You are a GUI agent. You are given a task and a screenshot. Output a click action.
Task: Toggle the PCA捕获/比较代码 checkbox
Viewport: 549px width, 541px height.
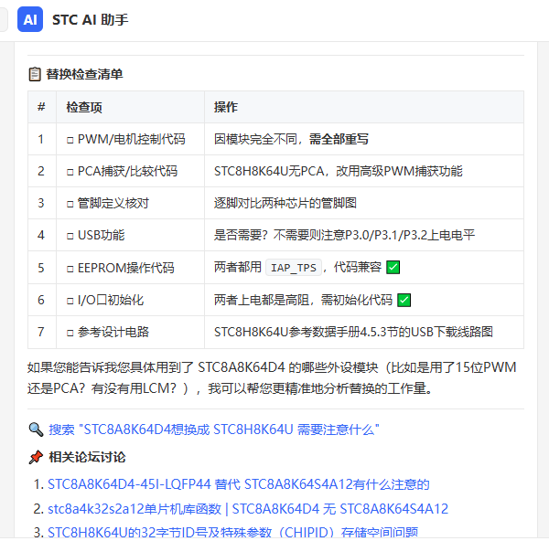coord(70,172)
